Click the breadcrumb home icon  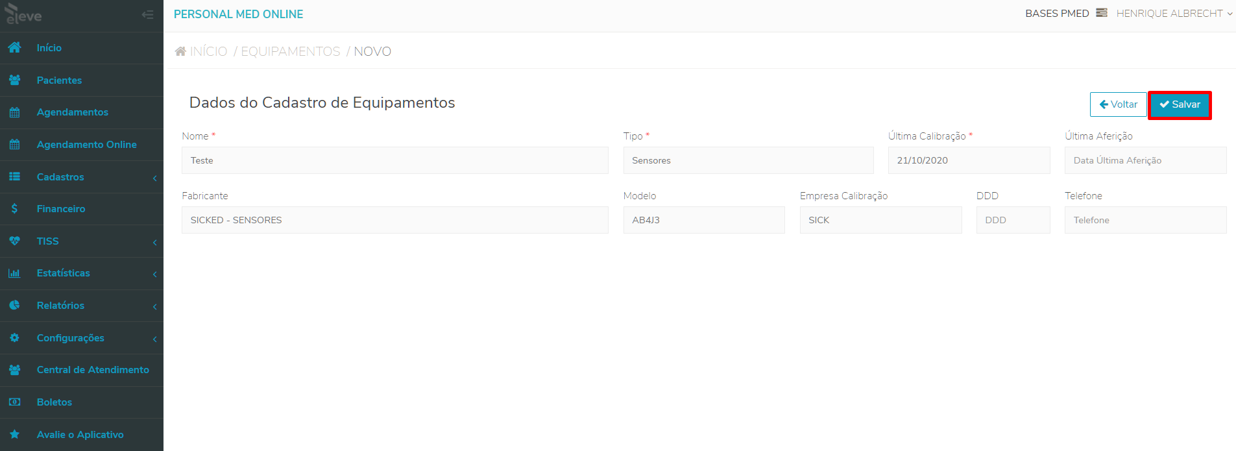tap(180, 51)
